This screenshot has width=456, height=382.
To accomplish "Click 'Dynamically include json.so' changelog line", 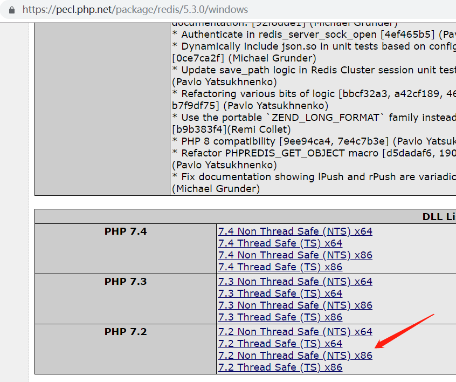I will pyautogui.click(x=314, y=46).
